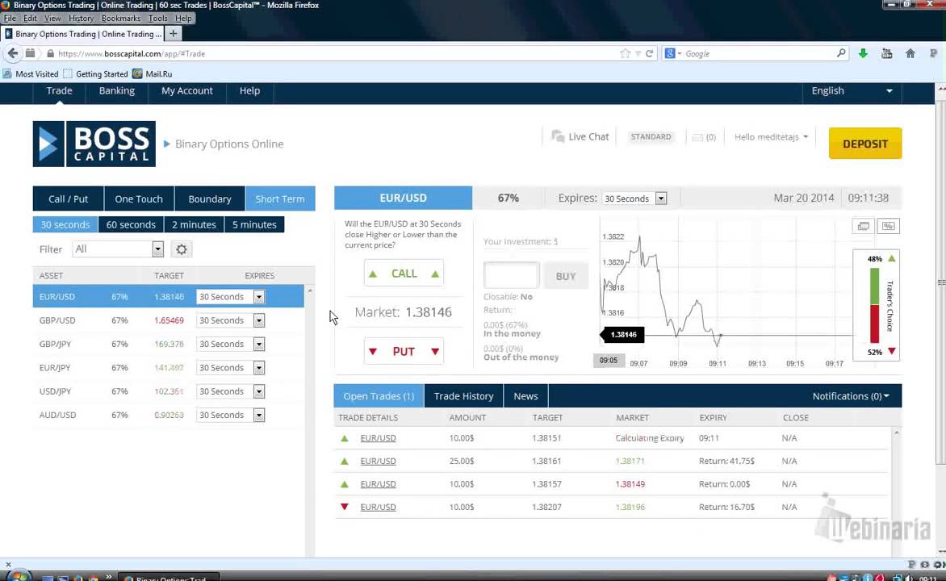Image resolution: width=946 pixels, height=581 pixels.
Task: Click the bookmark star icon in address bar
Action: 625,54
